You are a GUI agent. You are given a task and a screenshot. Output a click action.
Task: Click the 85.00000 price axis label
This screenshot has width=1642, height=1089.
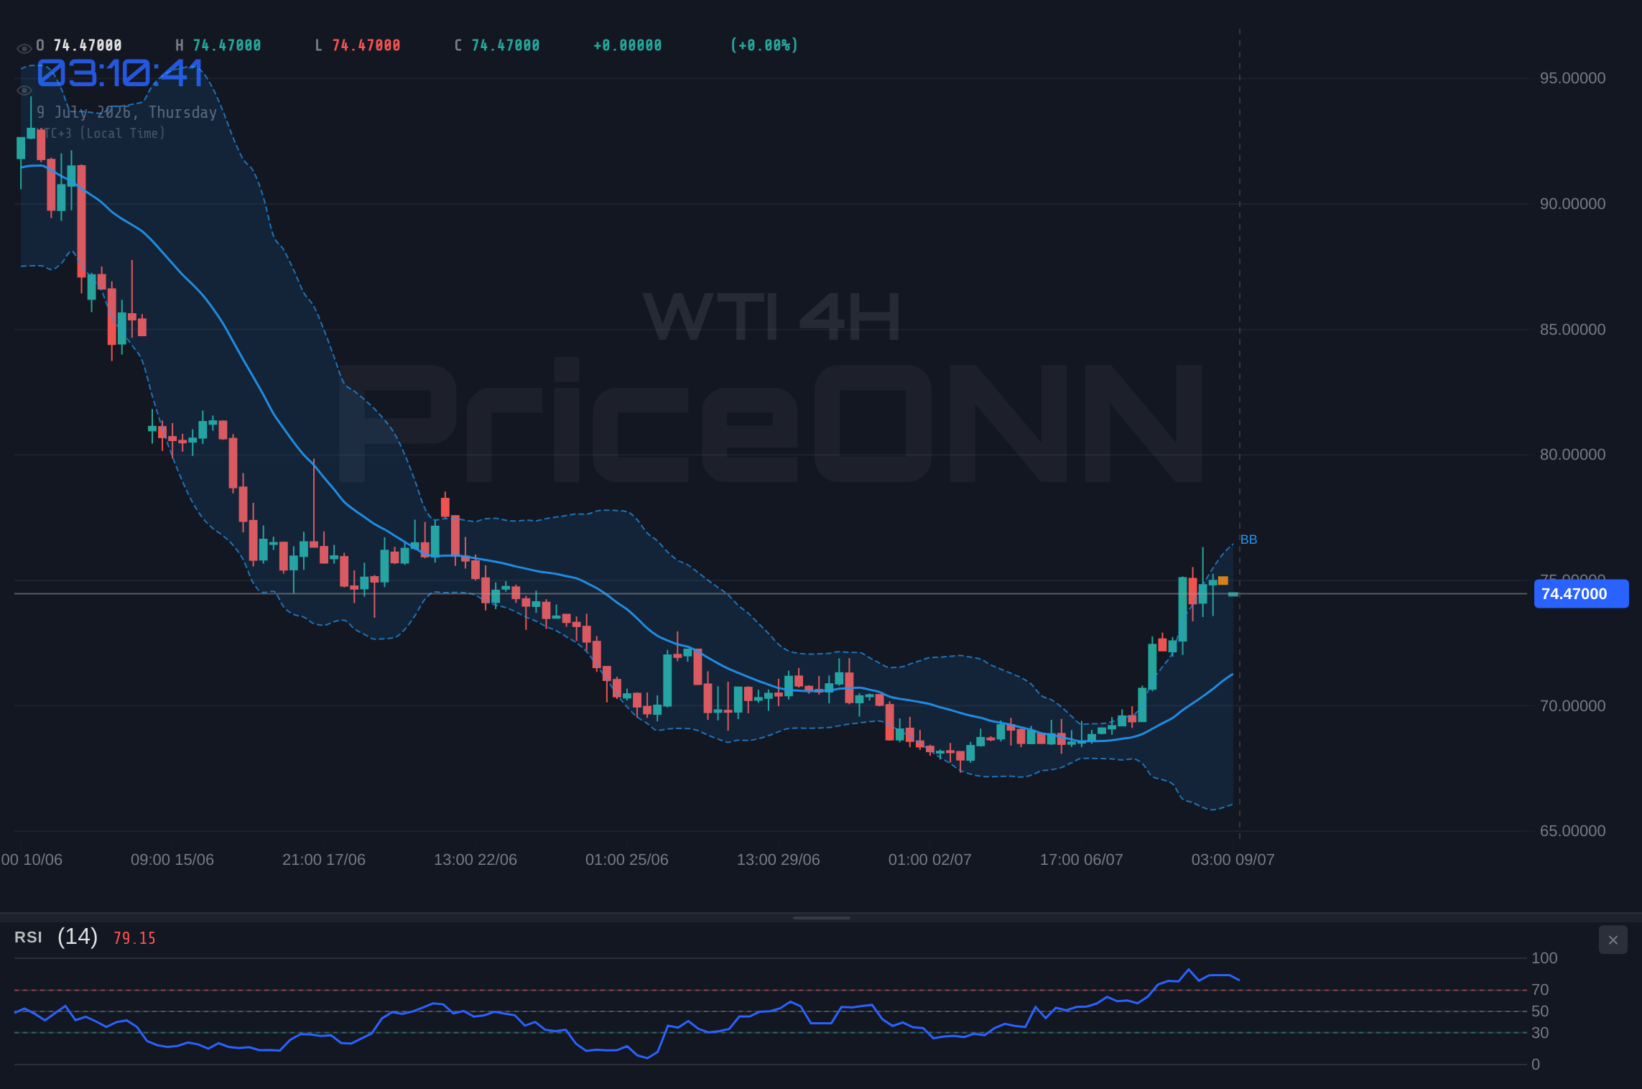tap(1572, 330)
